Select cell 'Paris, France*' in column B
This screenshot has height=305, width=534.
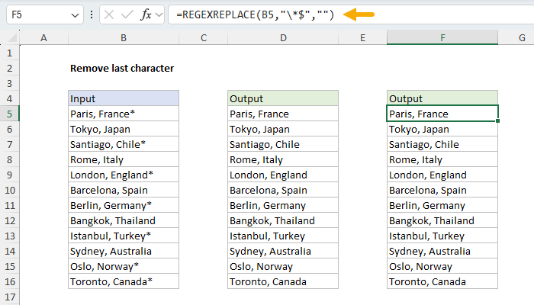tap(124, 114)
